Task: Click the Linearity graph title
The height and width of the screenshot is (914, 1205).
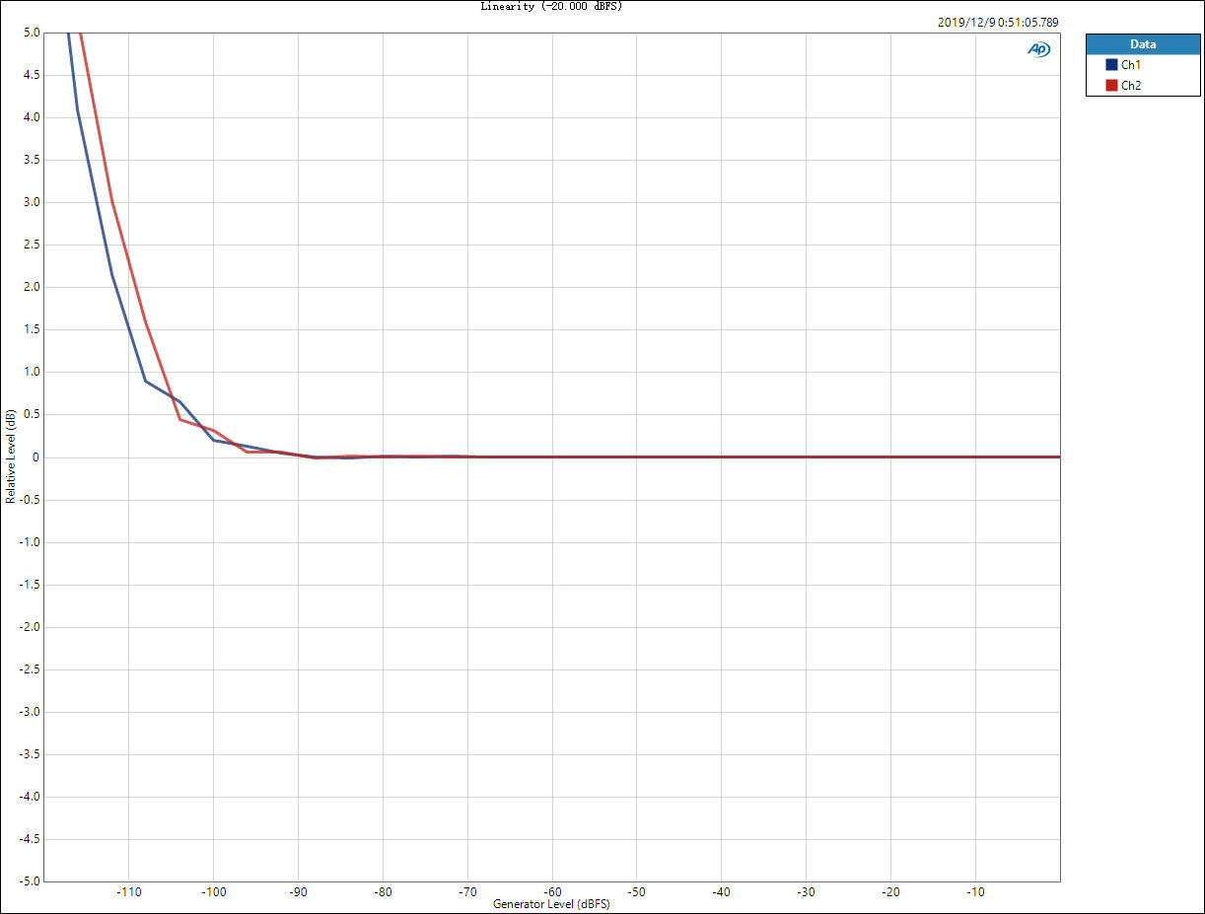Action: click(551, 6)
